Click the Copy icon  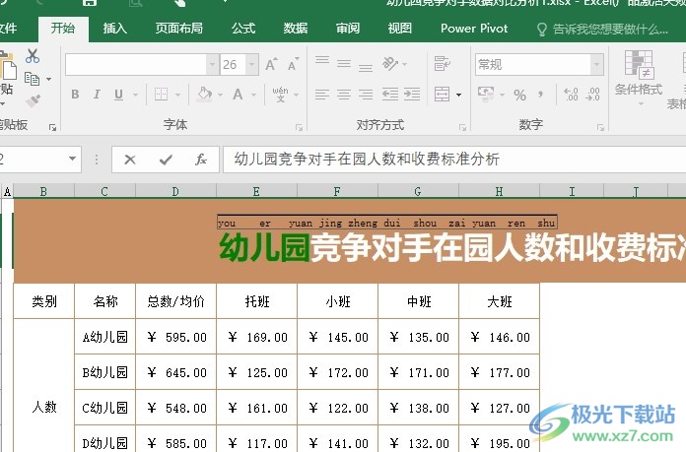[x=32, y=79]
